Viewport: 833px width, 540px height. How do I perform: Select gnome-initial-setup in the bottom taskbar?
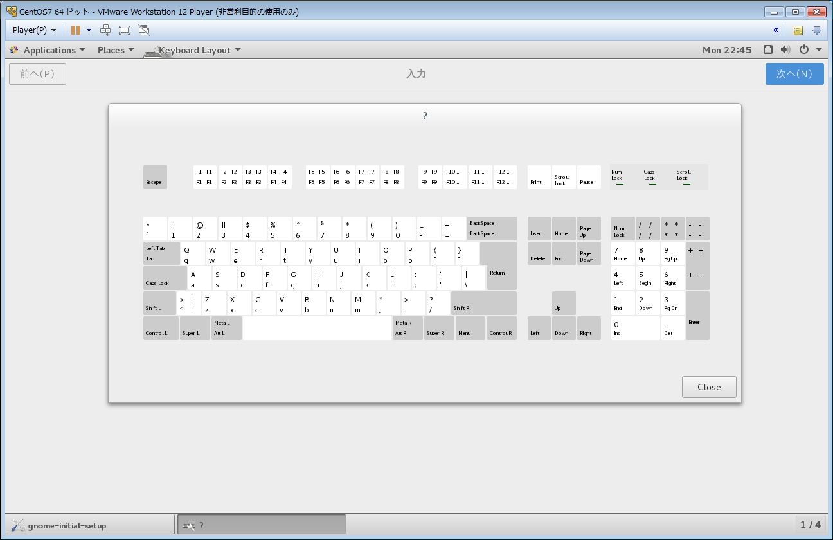click(90, 525)
